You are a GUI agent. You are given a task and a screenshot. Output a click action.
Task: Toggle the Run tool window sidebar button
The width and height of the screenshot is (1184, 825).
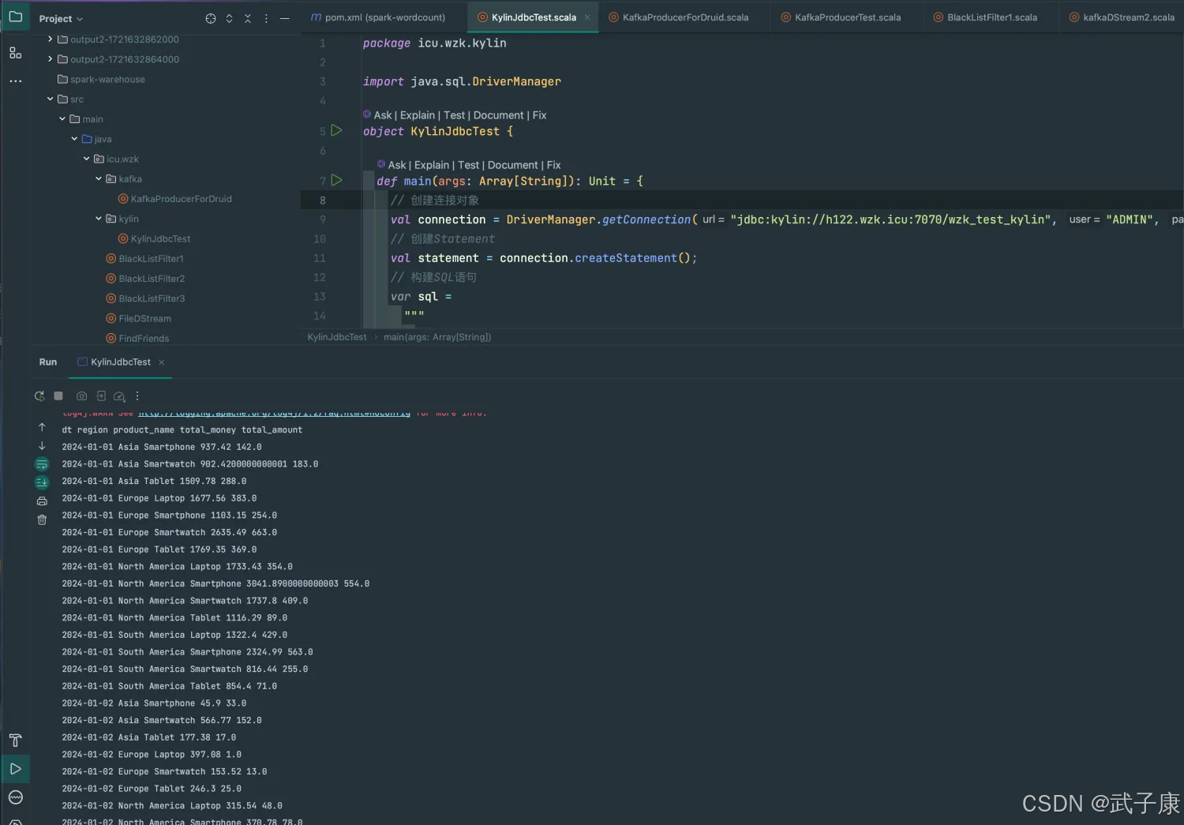pyautogui.click(x=15, y=769)
